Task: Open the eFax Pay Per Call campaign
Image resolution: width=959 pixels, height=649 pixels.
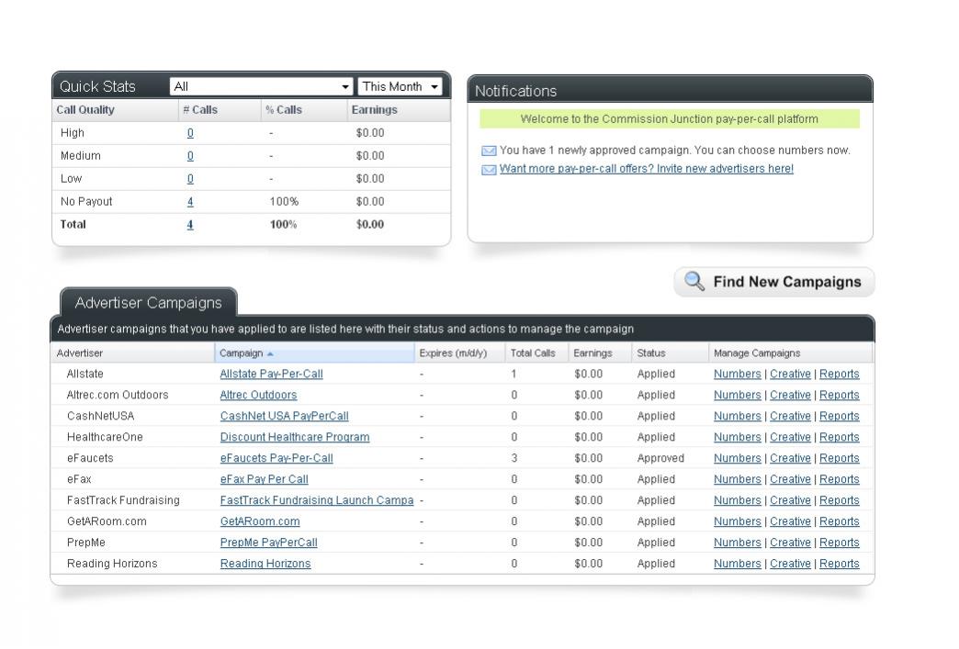Action: pos(265,479)
